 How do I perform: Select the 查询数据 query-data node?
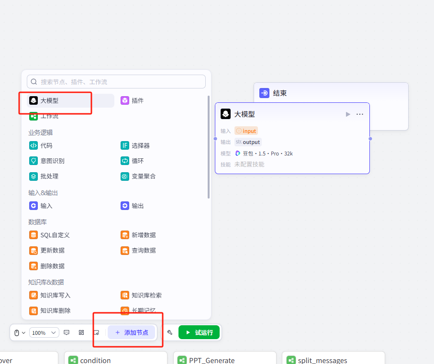[x=138, y=251]
